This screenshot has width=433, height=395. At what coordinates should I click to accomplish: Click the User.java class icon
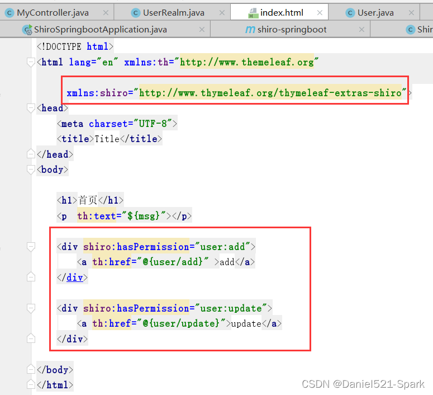(350, 13)
